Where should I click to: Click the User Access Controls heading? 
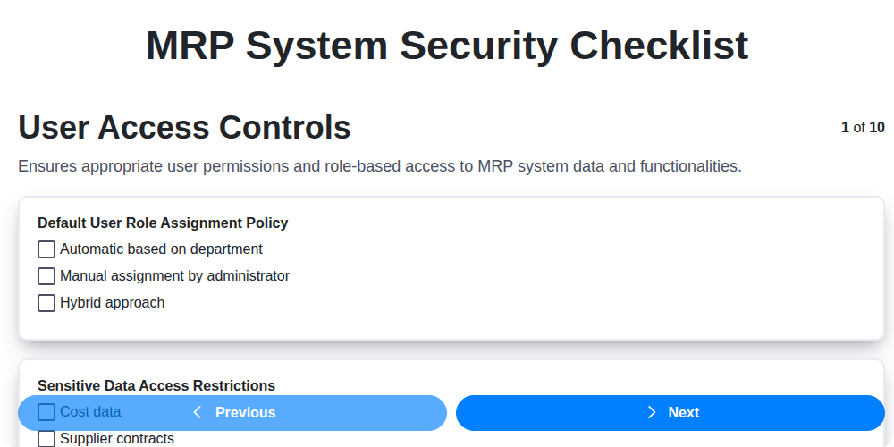click(x=184, y=128)
